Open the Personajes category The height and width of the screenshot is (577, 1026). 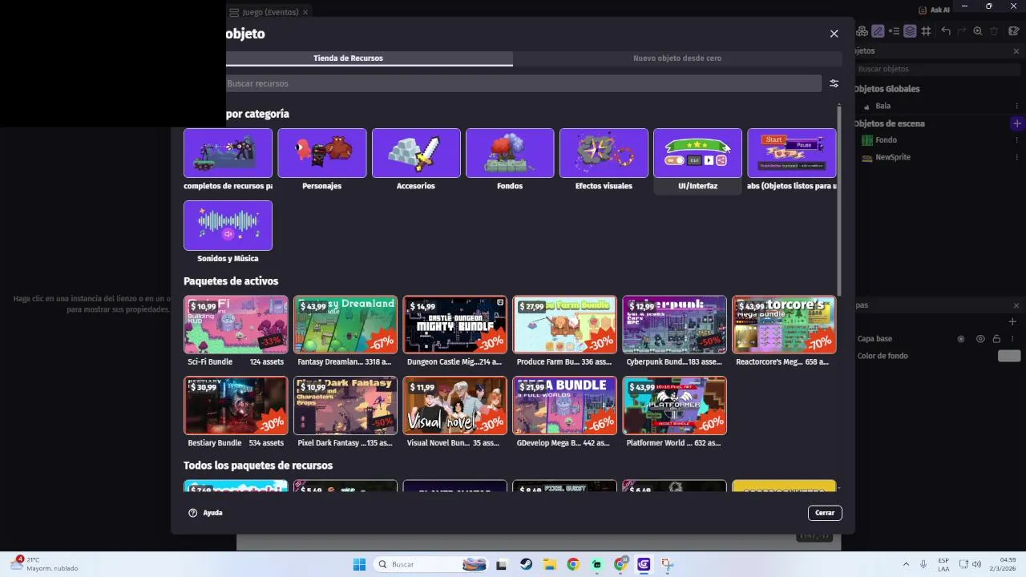tap(321, 160)
